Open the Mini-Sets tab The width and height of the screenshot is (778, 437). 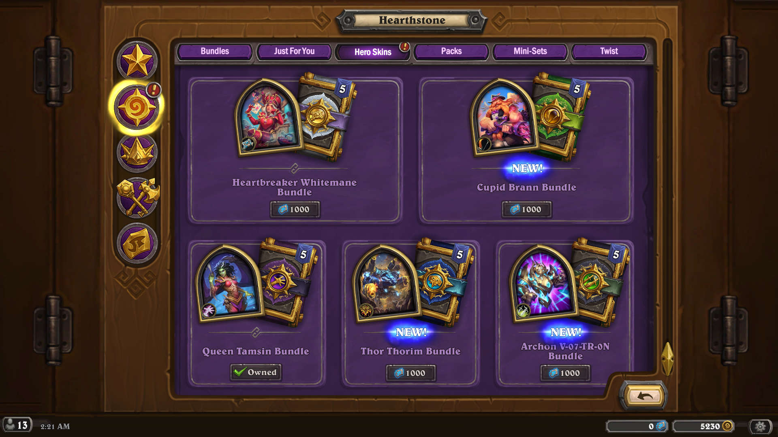(x=530, y=51)
